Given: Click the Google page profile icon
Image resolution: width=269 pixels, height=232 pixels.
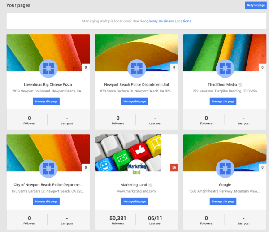Looking at the screenshot, I should [x=225, y=169].
